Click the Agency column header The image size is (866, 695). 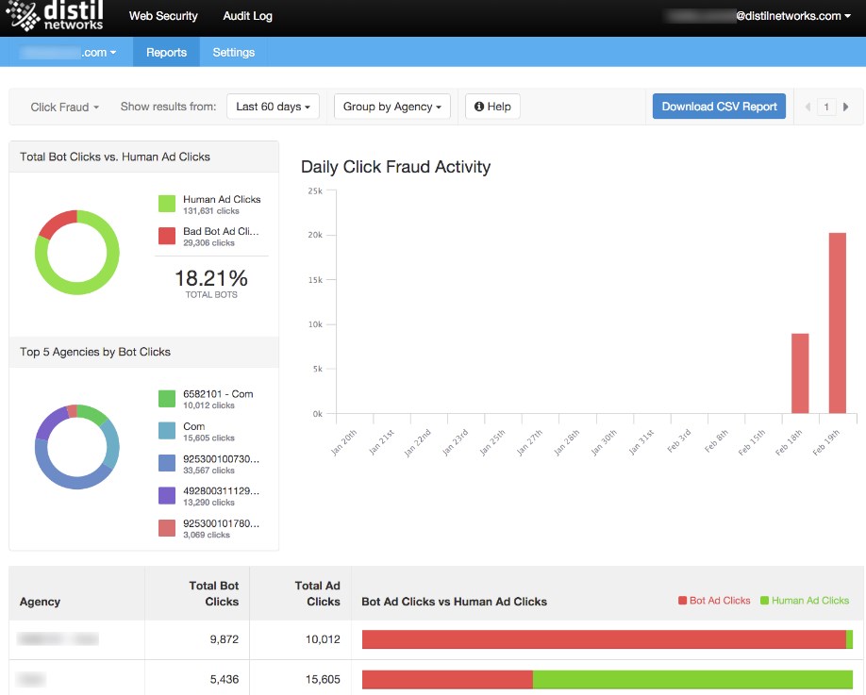(40, 602)
